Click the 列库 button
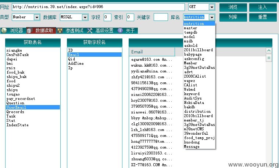This screenshot has width=279, height=168. (x=233, y=17)
